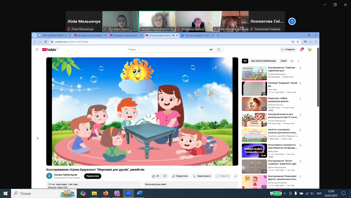Open Firefox from the taskbar
The width and height of the screenshot is (351, 198).
(x=106, y=193)
